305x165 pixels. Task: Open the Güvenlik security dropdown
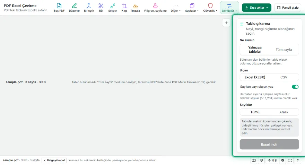(x=210, y=8)
